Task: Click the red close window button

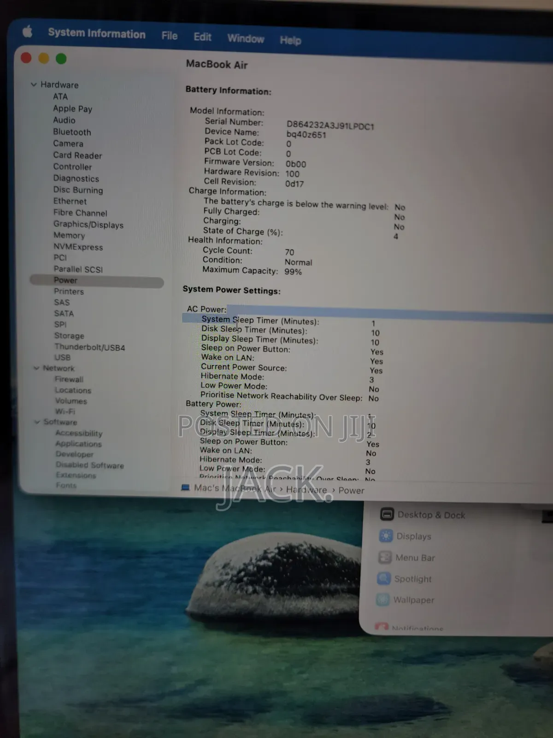Action: point(26,57)
